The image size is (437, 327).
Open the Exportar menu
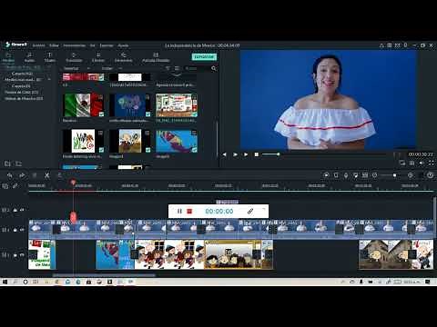[107, 45]
